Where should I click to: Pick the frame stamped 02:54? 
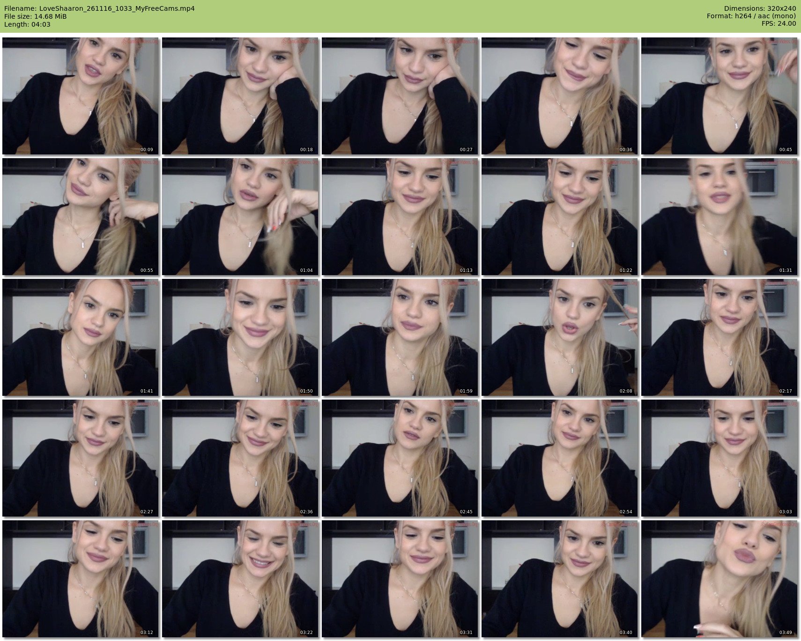[x=560, y=458]
